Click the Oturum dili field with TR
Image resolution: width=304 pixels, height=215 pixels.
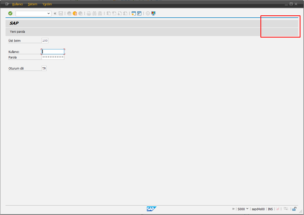pyautogui.click(x=44, y=68)
